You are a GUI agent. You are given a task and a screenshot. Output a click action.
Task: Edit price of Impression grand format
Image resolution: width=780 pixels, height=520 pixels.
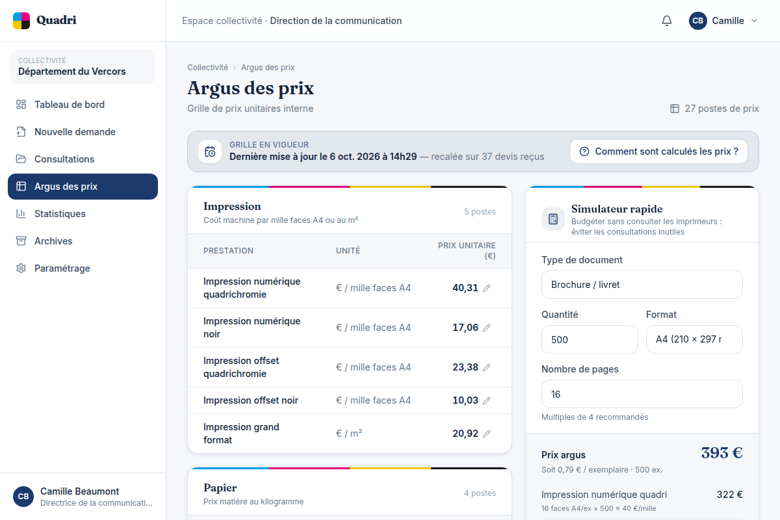coord(487,434)
